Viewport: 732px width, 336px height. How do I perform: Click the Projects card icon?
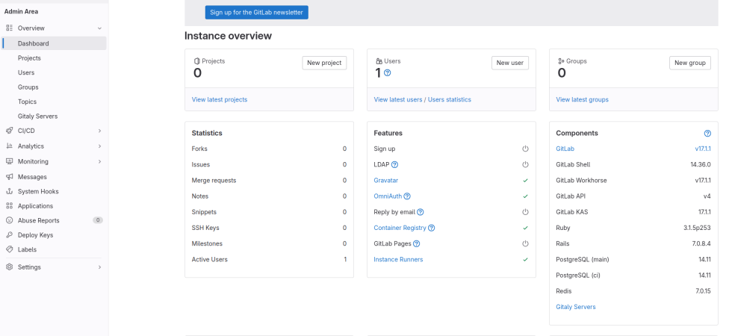tap(197, 61)
